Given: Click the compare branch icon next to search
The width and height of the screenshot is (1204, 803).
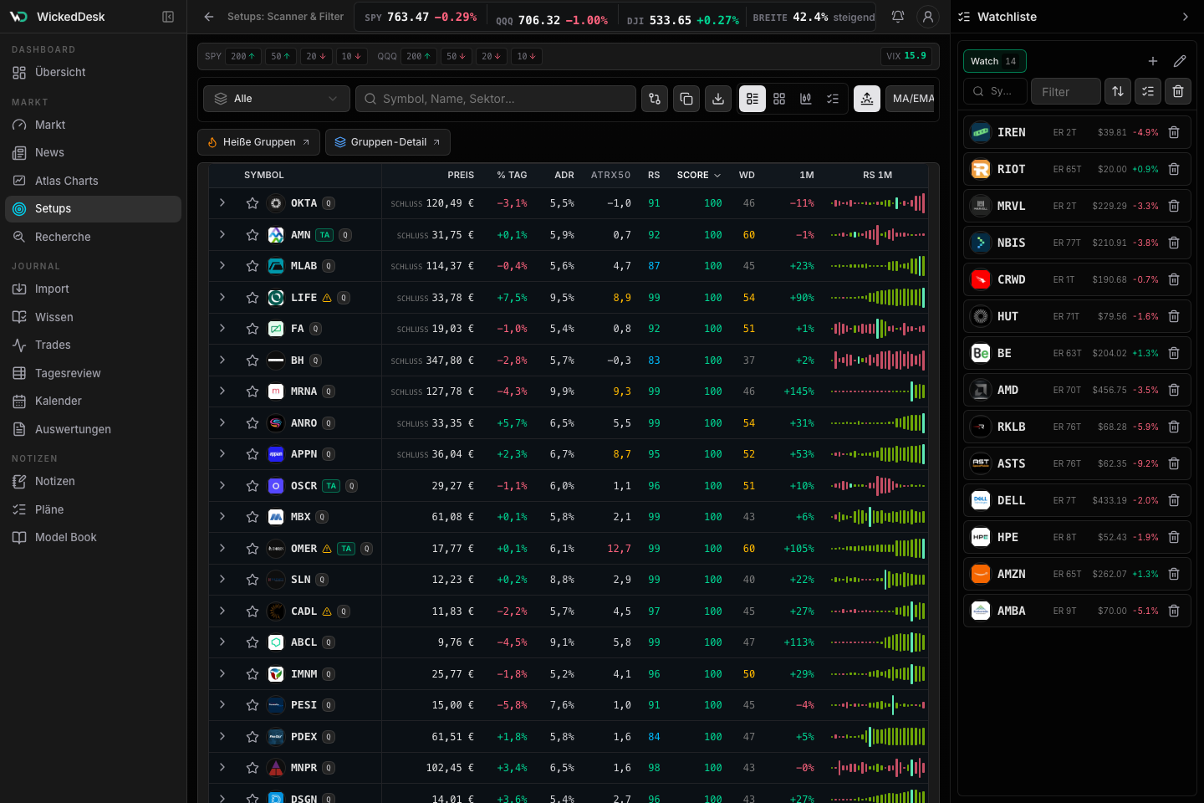Looking at the screenshot, I should click(655, 99).
